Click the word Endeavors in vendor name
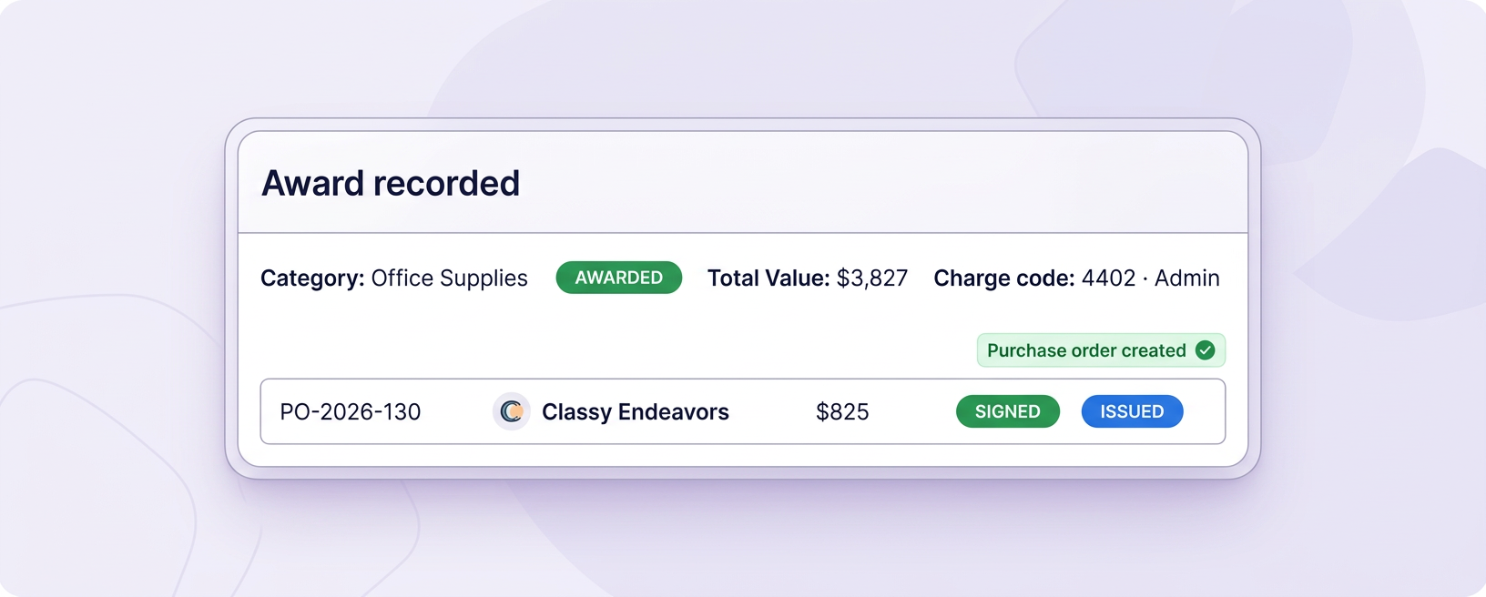The width and height of the screenshot is (1486, 597). (674, 411)
